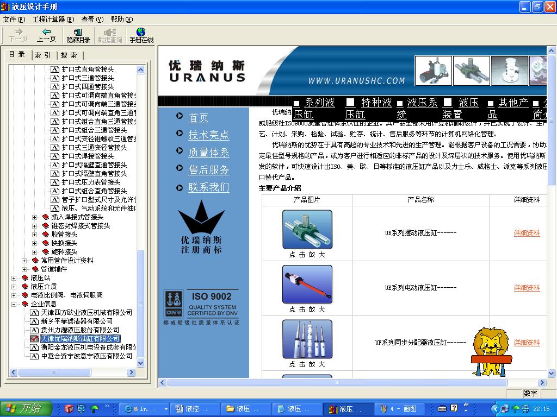
Task: Open 详细资料 link for UE系列电动液压缸
Action: pyautogui.click(x=527, y=288)
